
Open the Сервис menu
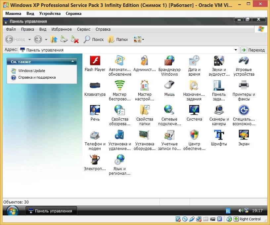(x=84, y=29)
